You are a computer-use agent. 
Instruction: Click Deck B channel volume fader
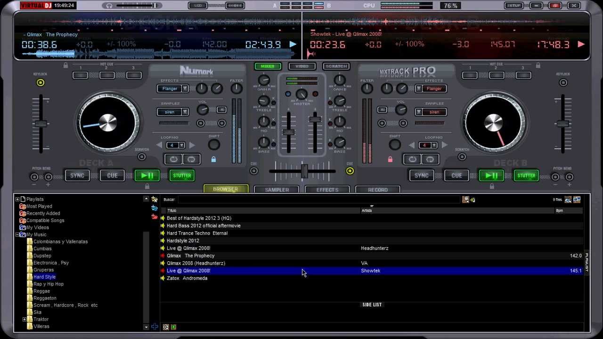pyautogui.click(x=315, y=120)
